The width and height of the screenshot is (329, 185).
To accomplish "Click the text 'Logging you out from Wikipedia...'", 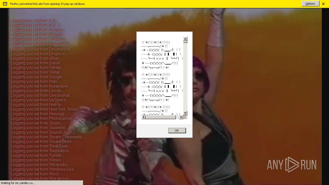I will click(x=40, y=164).
